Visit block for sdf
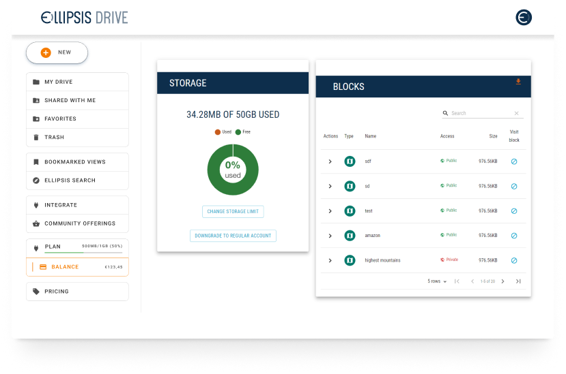The height and width of the screenshot is (374, 566). [514, 161]
